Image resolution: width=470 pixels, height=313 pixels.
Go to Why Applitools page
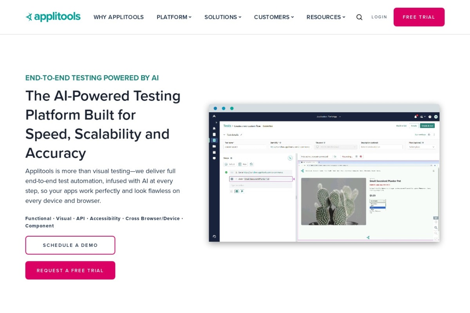118,17
